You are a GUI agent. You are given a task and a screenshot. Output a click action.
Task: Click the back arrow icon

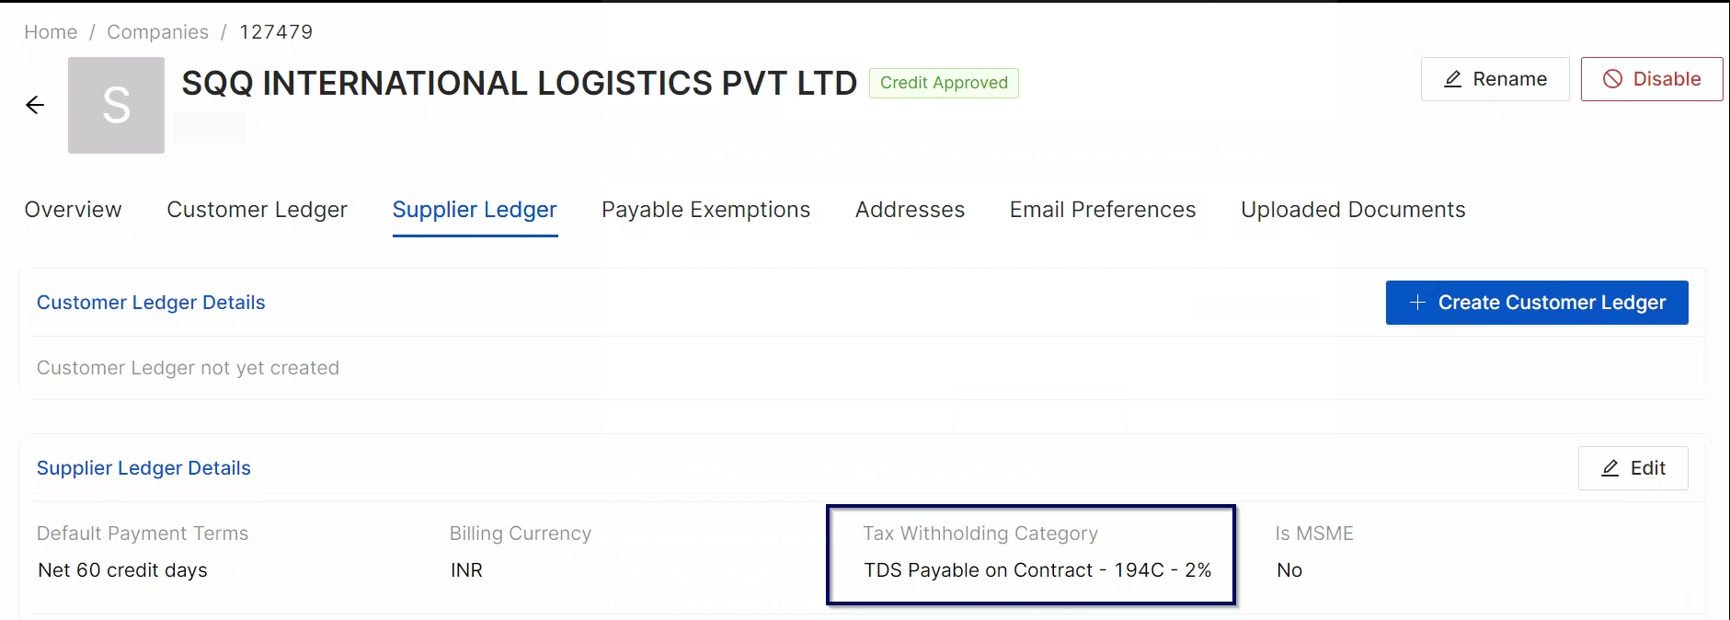pyautogui.click(x=35, y=105)
